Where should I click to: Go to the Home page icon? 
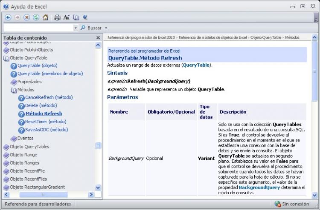45,17
